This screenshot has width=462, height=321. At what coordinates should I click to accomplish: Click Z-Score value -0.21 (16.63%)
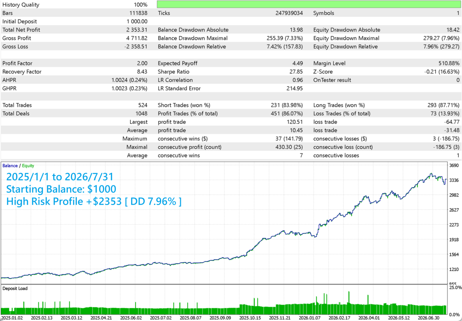(442, 72)
